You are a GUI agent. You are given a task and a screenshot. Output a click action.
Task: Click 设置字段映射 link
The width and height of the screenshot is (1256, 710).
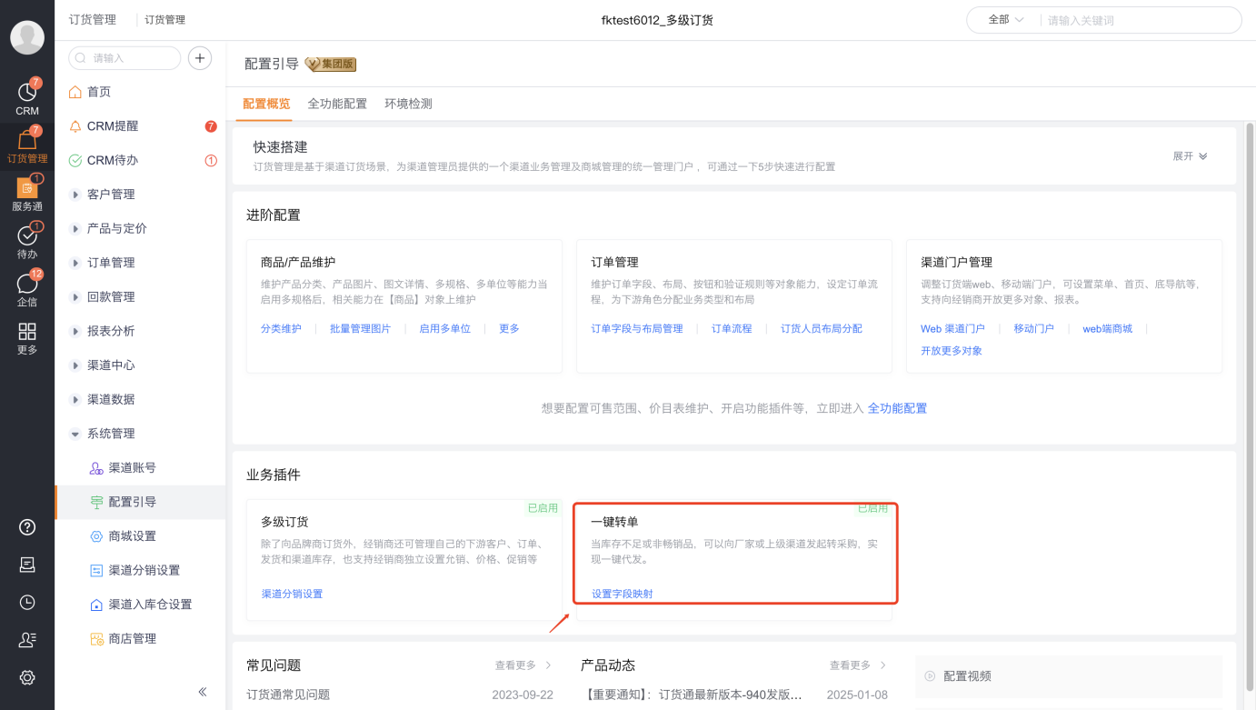pyautogui.click(x=622, y=595)
